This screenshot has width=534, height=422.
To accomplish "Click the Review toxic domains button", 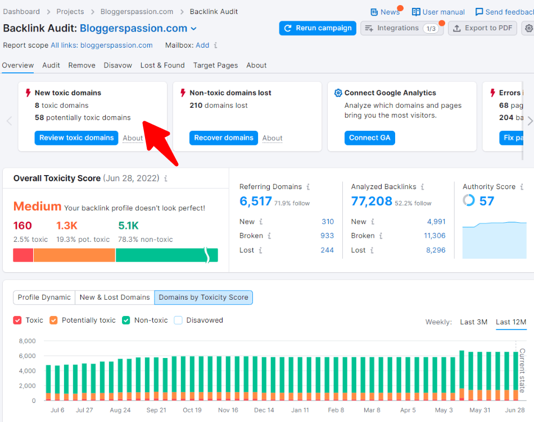I will pyautogui.click(x=76, y=138).
